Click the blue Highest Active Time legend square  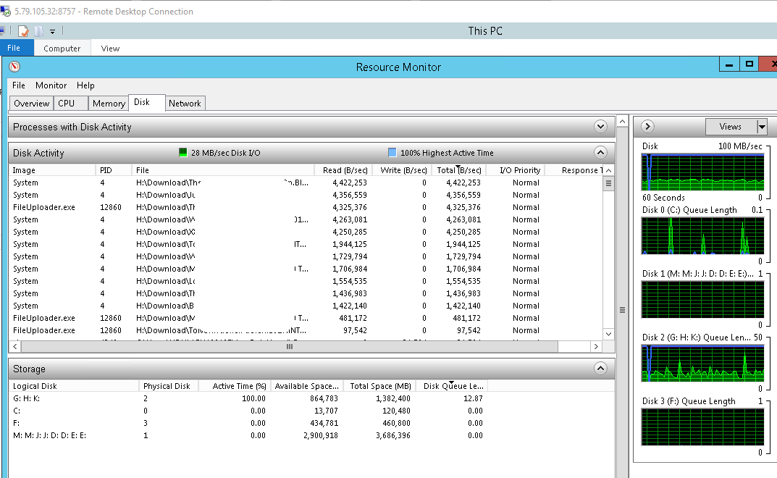point(392,153)
